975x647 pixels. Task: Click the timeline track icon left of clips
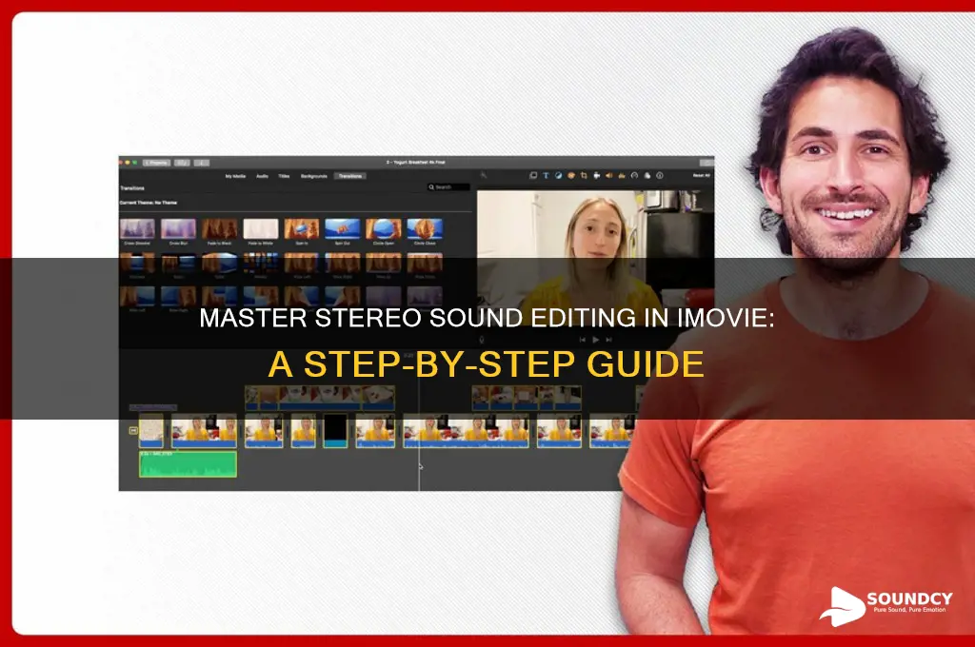pyautogui.click(x=133, y=430)
